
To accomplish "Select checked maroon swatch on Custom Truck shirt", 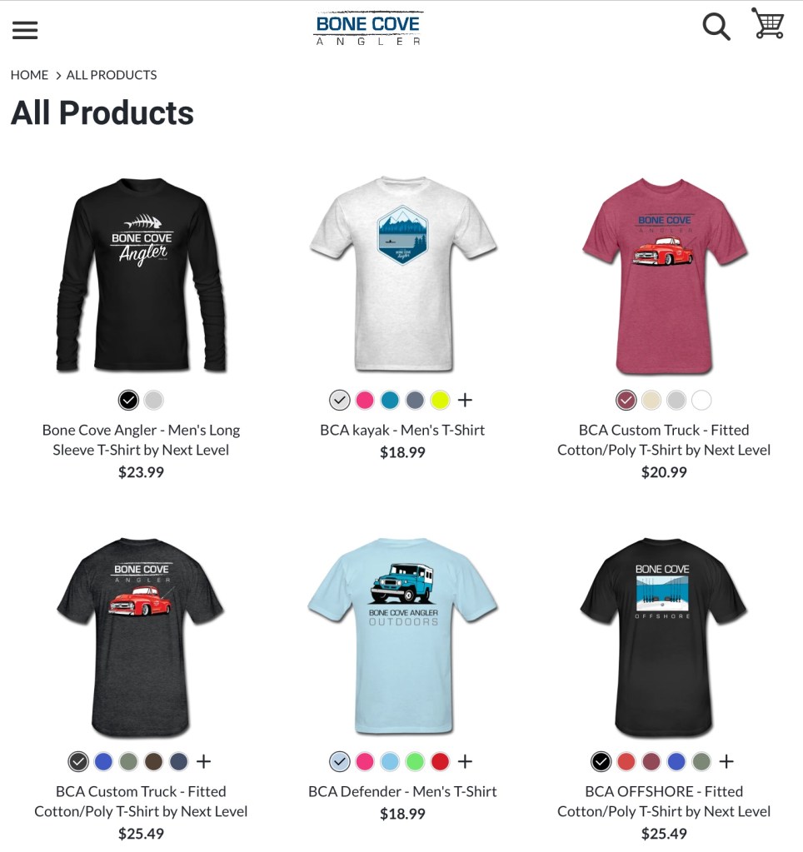I will 626,401.
